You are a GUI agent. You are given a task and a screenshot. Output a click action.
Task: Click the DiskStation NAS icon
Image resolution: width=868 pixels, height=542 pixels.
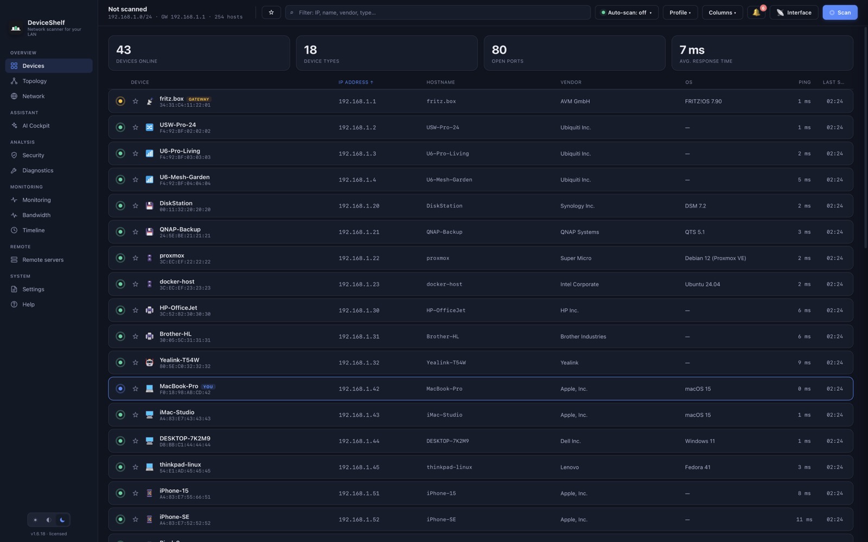point(149,206)
